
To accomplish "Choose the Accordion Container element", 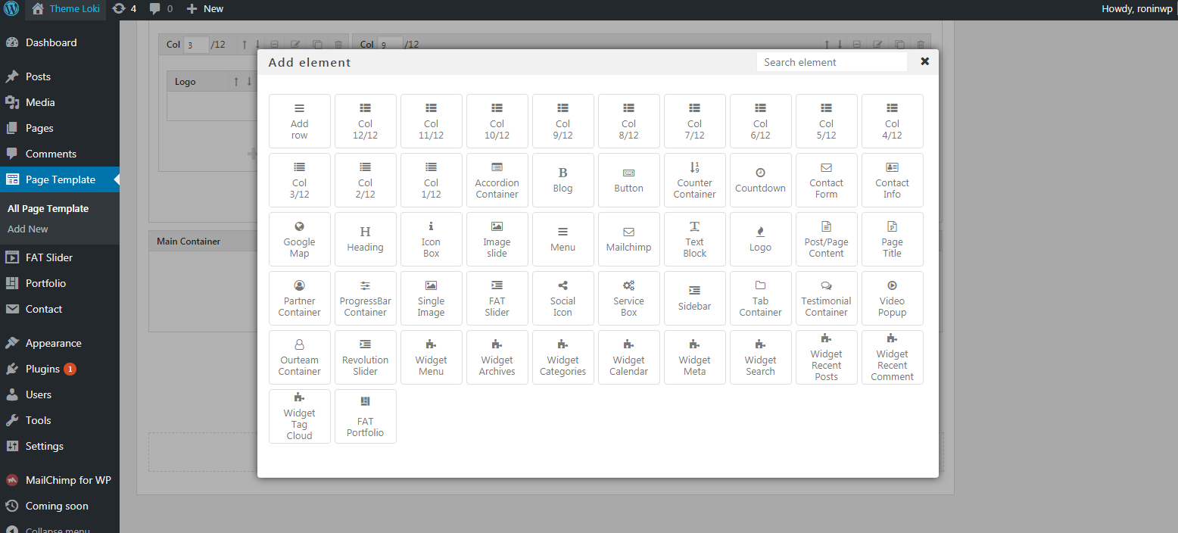I will click(x=497, y=180).
